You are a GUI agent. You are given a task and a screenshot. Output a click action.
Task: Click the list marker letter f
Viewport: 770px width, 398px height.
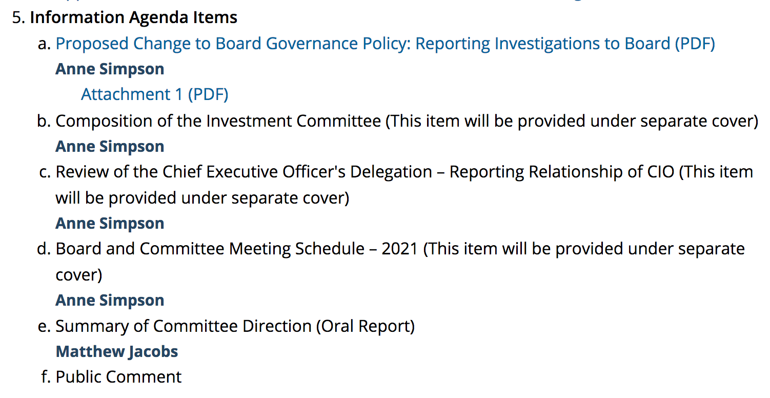point(46,377)
